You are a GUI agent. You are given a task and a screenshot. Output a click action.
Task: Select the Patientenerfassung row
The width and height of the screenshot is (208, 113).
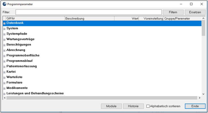tap(102, 66)
